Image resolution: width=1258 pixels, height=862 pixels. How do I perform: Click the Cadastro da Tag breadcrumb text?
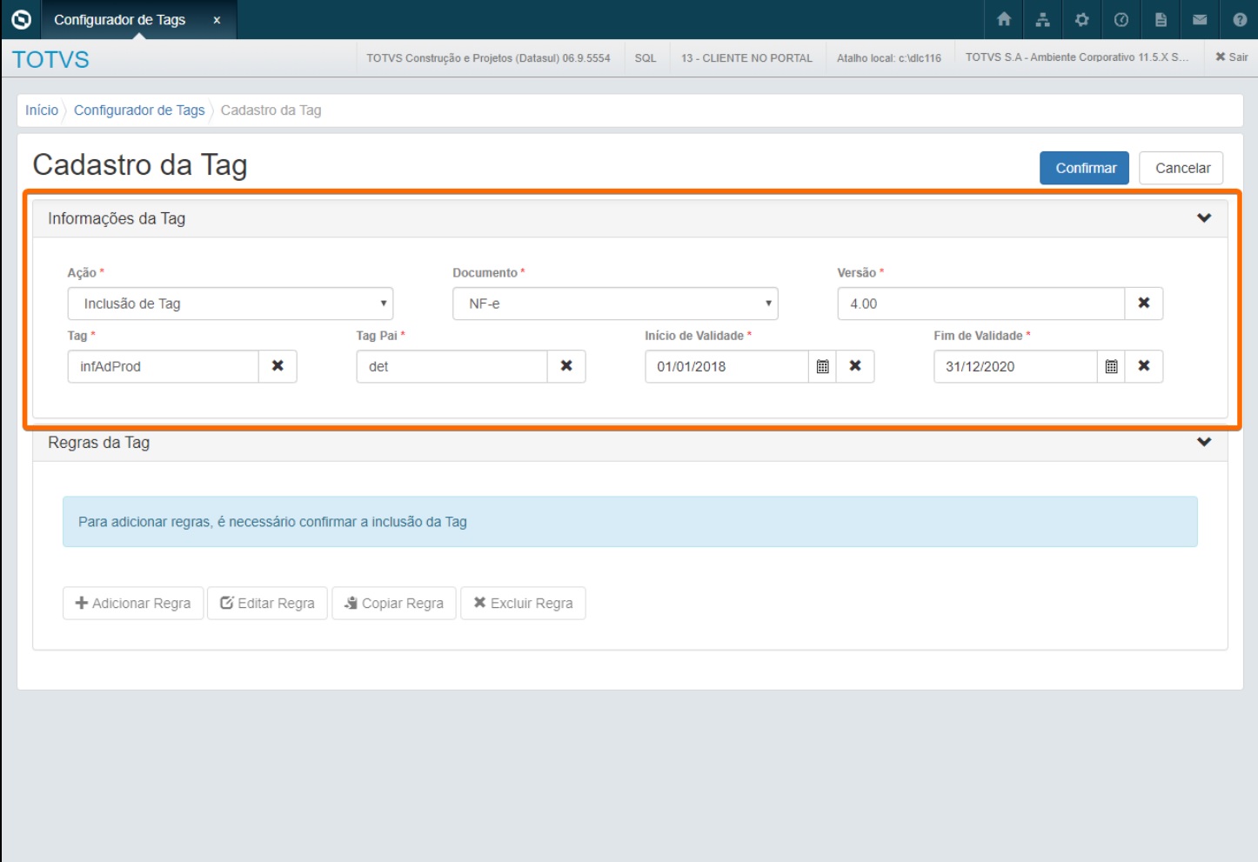click(x=271, y=110)
